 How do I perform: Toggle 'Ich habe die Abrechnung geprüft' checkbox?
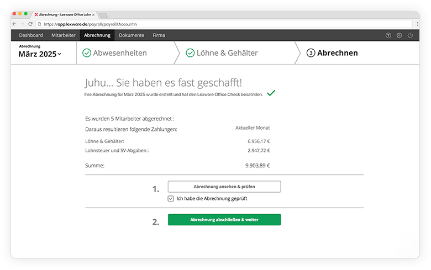pos(171,198)
